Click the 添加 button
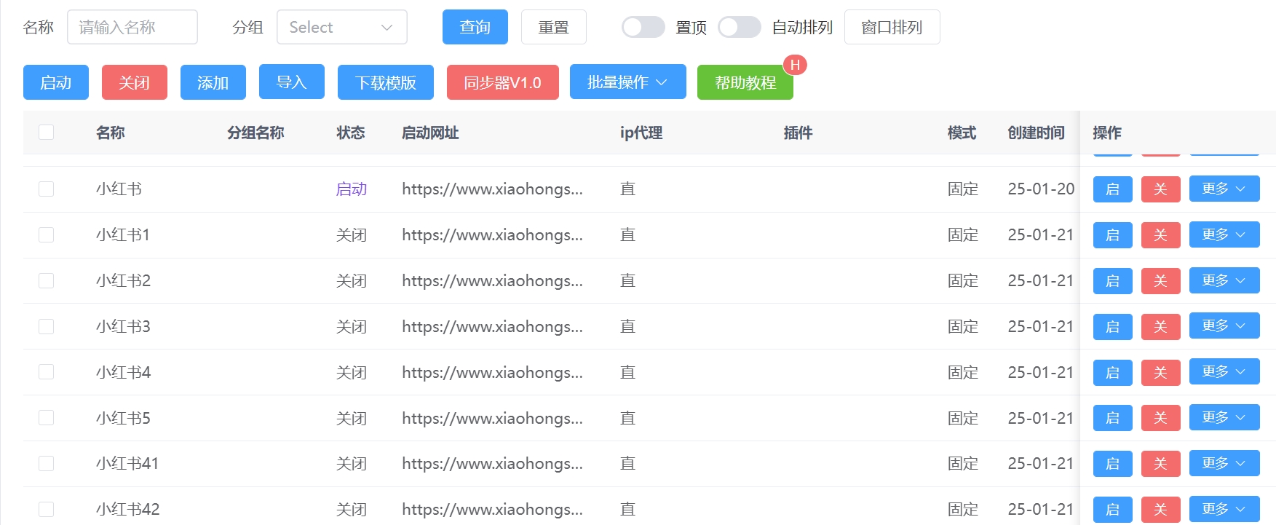 [213, 82]
